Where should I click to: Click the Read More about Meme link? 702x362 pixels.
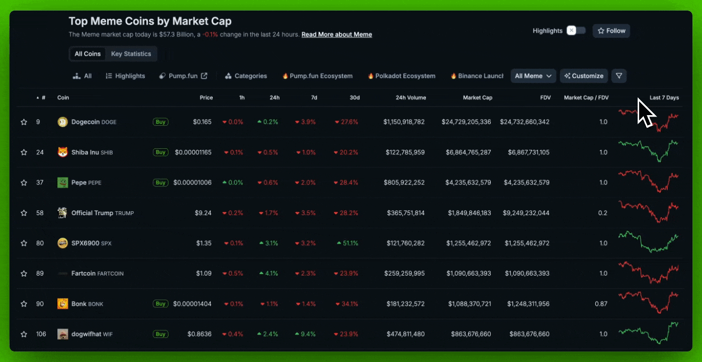click(x=336, y=34)
